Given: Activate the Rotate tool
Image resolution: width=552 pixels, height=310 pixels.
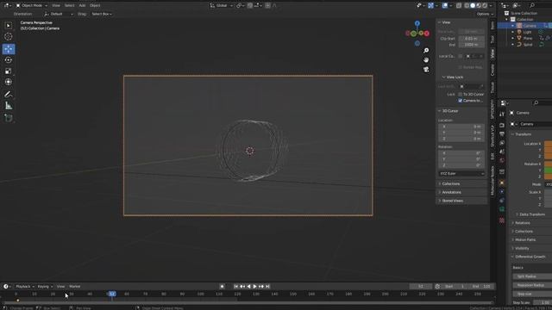Looking at the screenshot, I should 9,60.
